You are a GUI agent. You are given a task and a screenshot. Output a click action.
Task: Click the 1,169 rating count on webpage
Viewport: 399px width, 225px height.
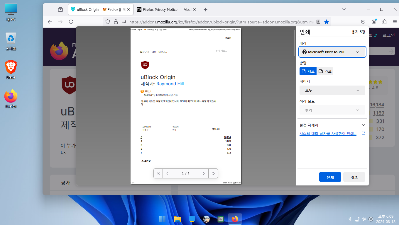tap(378, 113)
